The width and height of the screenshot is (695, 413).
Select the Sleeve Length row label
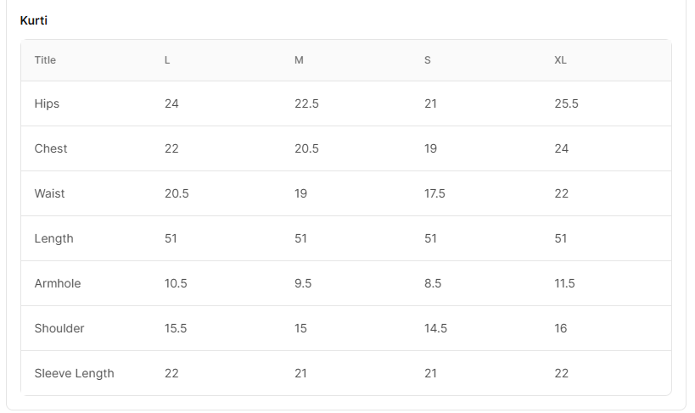point(74,373)
